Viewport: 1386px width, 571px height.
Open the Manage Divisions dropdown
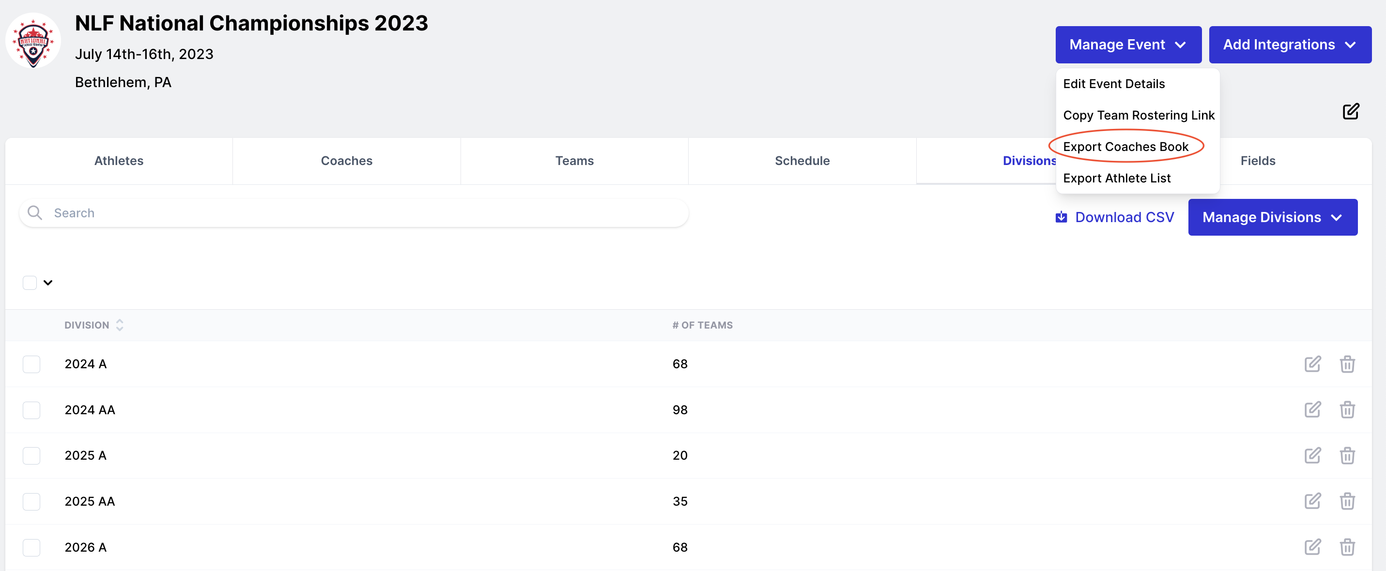coord(1273,217)
